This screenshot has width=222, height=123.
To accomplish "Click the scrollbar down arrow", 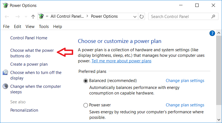I will (219, 120).
